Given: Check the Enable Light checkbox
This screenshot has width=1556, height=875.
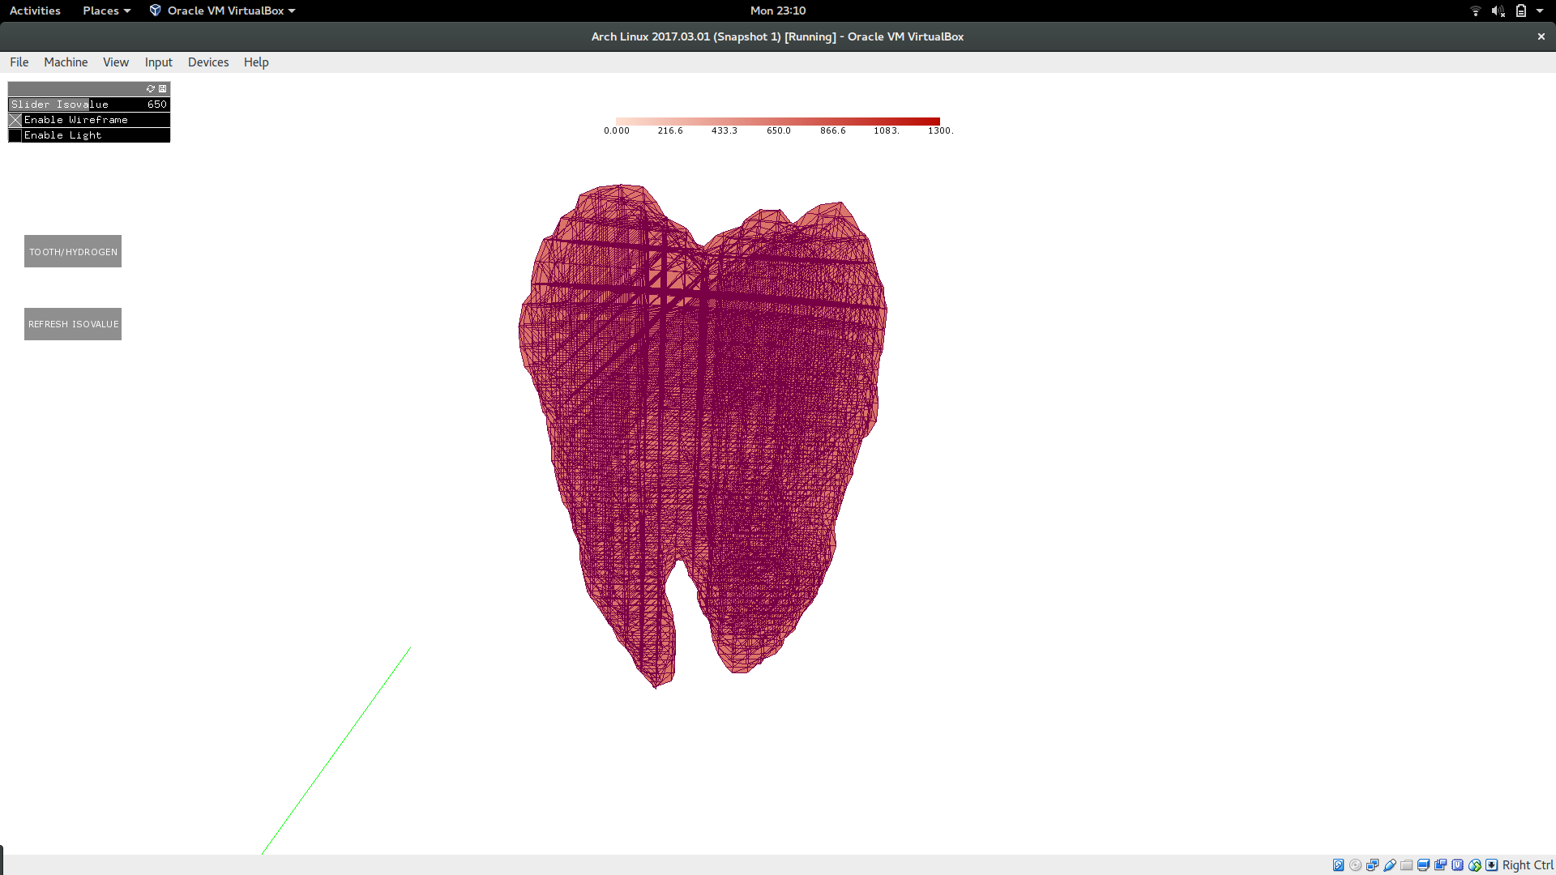Looking at the screenshot, I should (x=15, y=135).
